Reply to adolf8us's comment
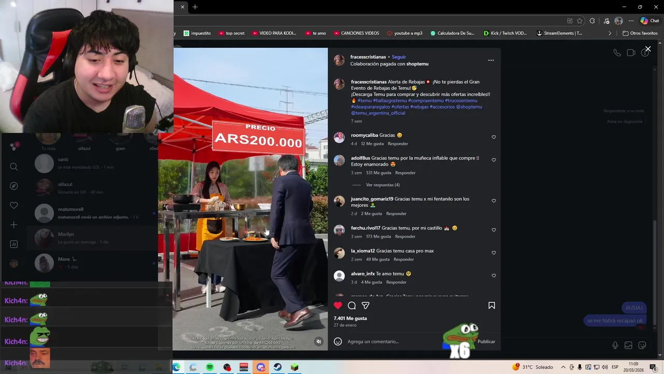Viewport: 664px width, 374px height. (405, 172)
